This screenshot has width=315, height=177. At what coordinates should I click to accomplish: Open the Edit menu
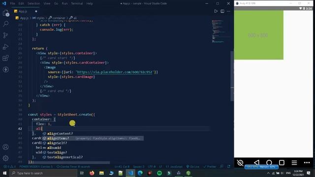21,3
